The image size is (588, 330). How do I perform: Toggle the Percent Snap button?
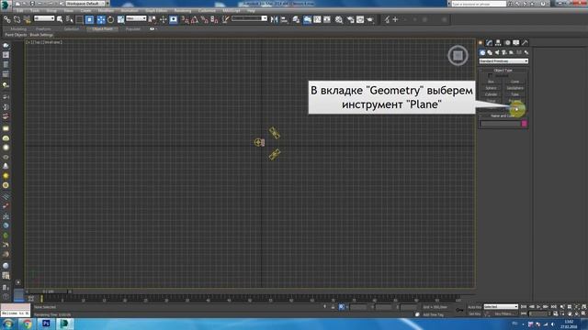pos(204,19)
